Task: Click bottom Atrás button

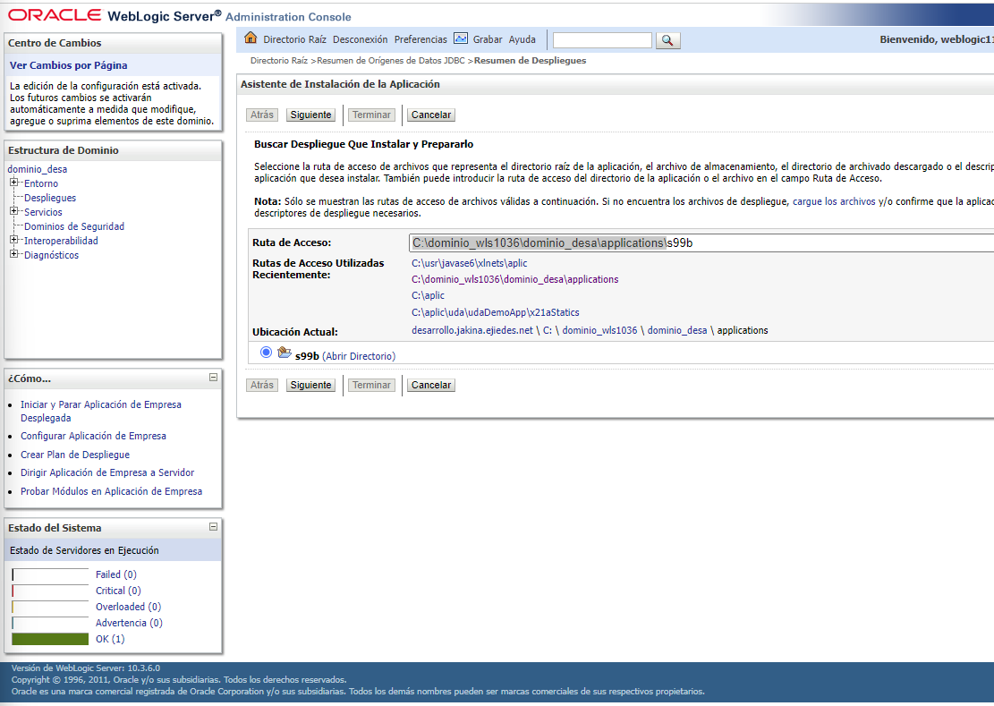Action: pos(262,385)
